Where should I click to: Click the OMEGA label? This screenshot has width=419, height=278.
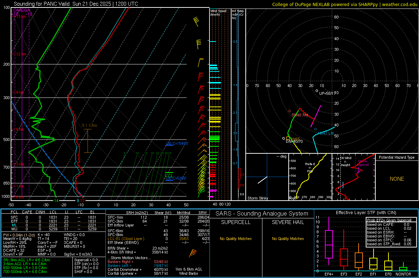(x=22, y=10)
